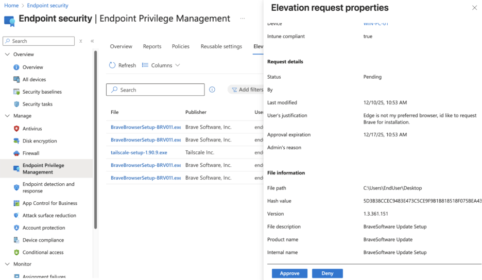Collapse the sidebar with double-chevron button
The height and width of the screenshot is (280, 482).
(92, 41)
